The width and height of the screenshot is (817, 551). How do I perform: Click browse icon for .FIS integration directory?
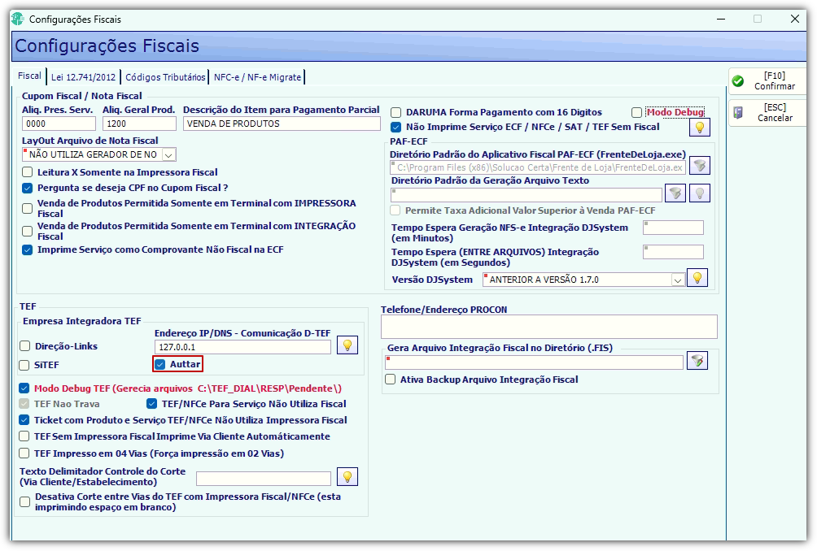pos(697,361)
